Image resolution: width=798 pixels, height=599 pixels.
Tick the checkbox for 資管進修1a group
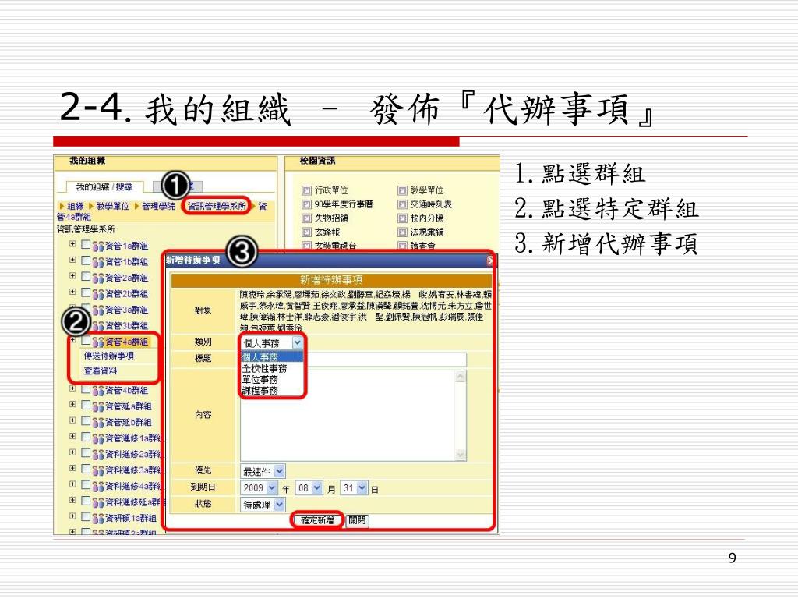(86, 437)
